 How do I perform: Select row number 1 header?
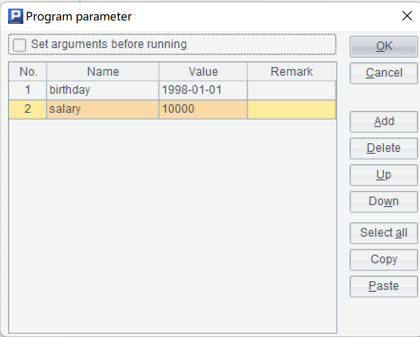(x=28, y=90)
